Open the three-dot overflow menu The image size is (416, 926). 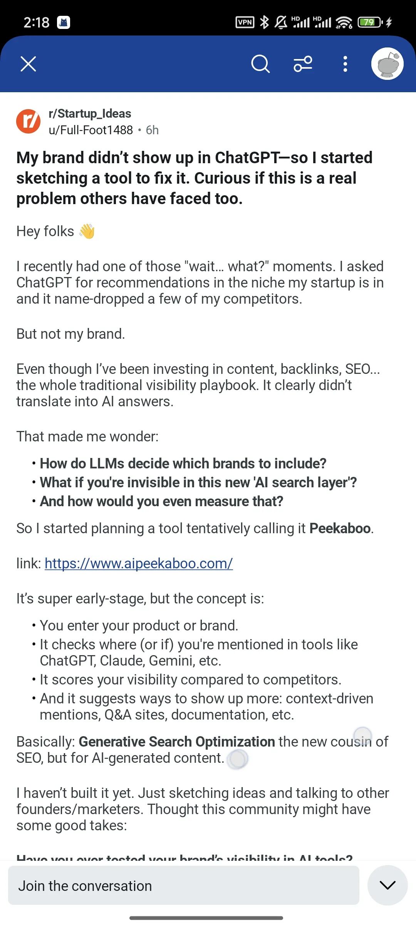[345, 64]
